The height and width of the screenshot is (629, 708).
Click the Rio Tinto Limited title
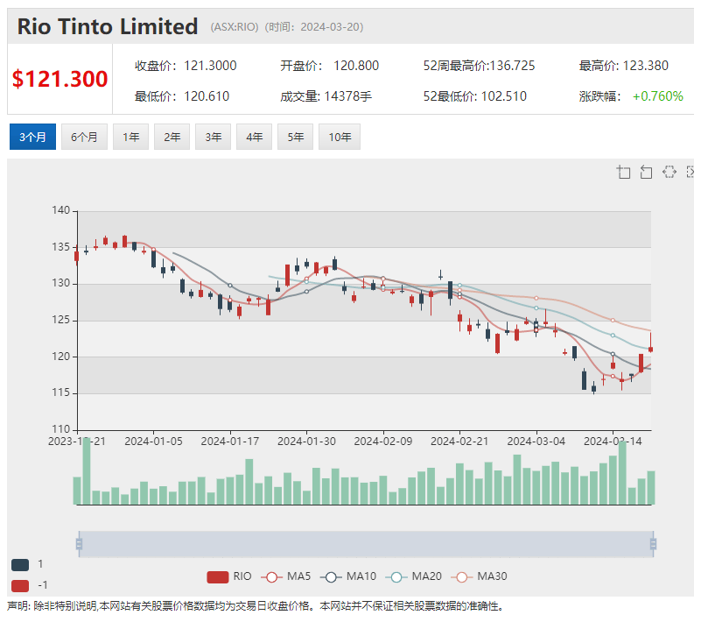tap(108, 26)
